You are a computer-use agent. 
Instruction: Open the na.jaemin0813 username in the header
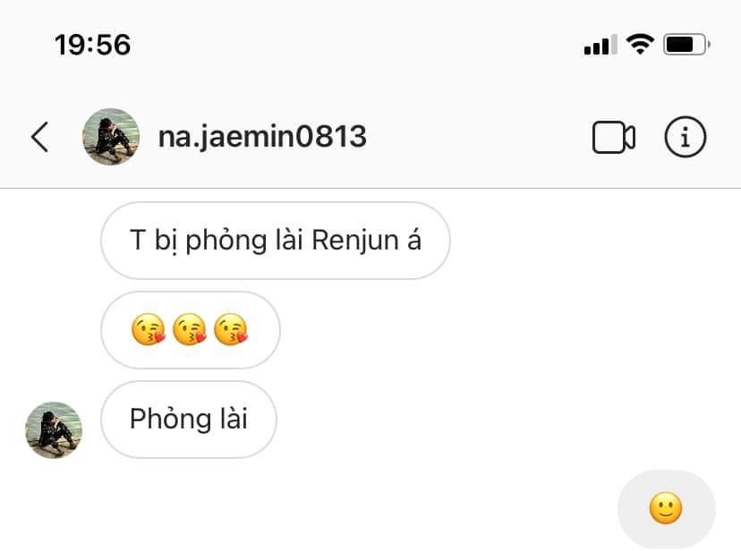pos(262,137)
